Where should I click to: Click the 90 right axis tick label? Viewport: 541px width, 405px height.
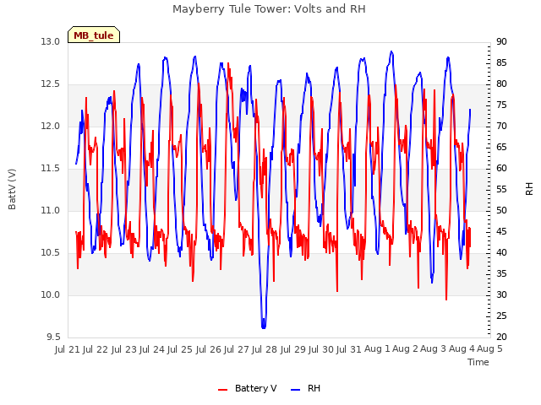click(501, 41)
